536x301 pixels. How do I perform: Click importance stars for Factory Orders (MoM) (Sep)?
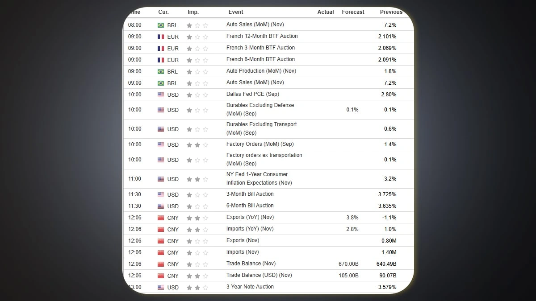point(197,145)
